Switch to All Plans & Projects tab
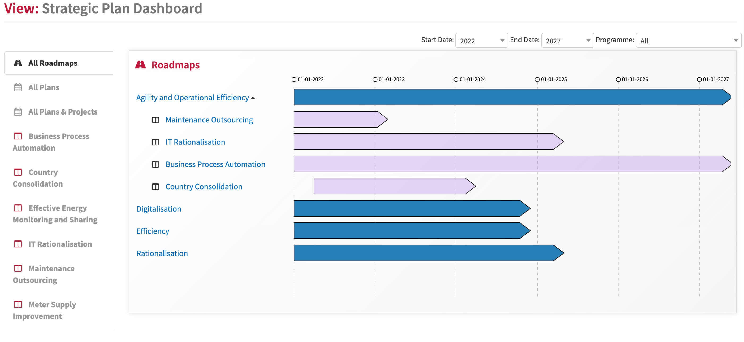The width and height of the screenshot is (744, 342). [x=59, y=111]
